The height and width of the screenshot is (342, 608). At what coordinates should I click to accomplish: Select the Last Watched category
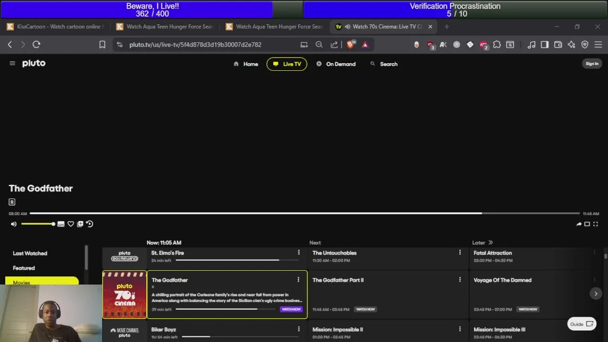click(x=30, y=254)
